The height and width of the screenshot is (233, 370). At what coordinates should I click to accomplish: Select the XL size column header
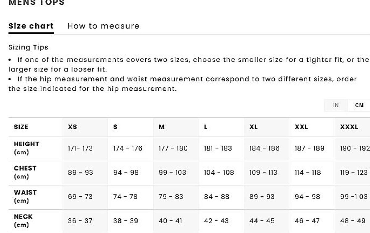tap(253, 127)
